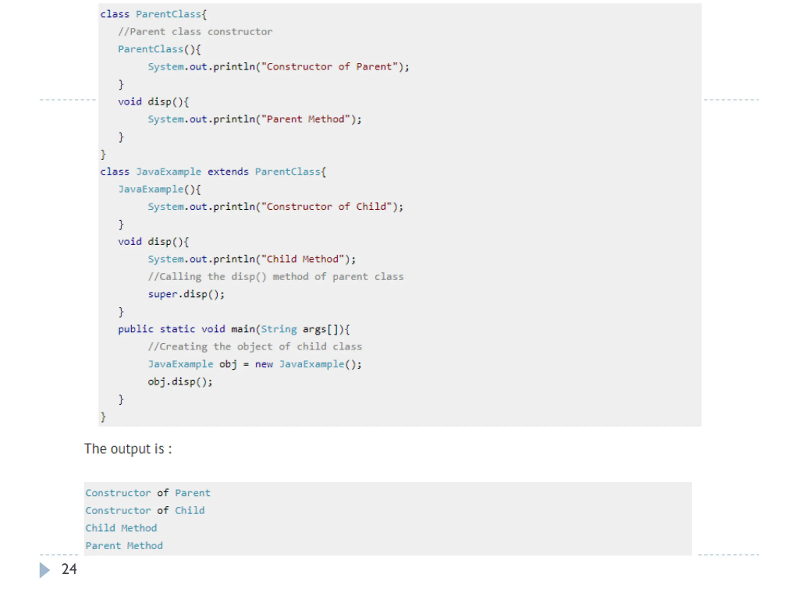Viewport: 799px width, 599px height.
Task: Click output line 'Child Method'
Action: point(121,528)
